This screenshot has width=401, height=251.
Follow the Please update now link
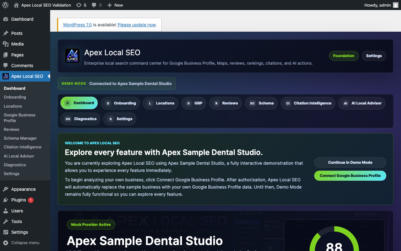pyautogui.click(x=137, y=25)
